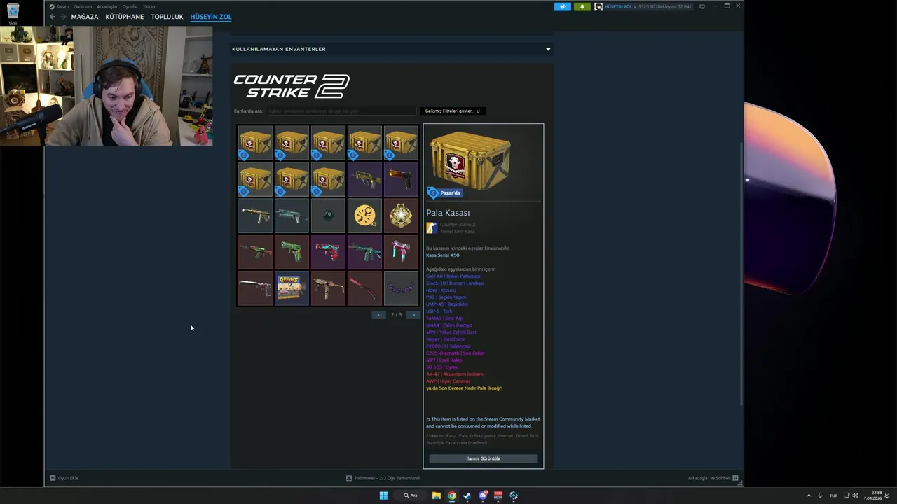Open the HÜSEYİN ZOL profile tab
Image resolution: width=897 pixels, height=504 pixels.
[x=211, y=17]
